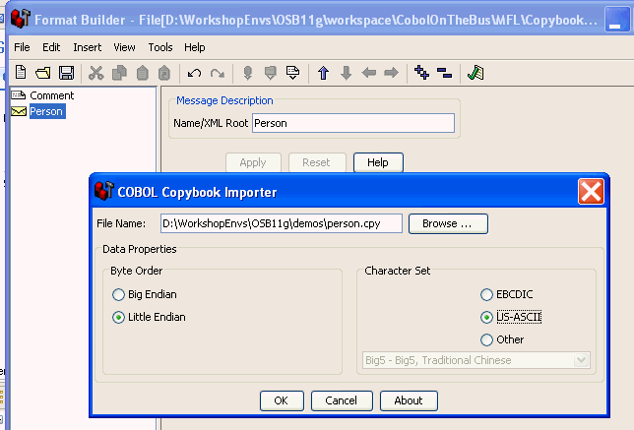Click the Undo arrow icon
Image resolution: width=634 pixels, height=430 pixels.
pyautogui.click(x=195, y=73)
